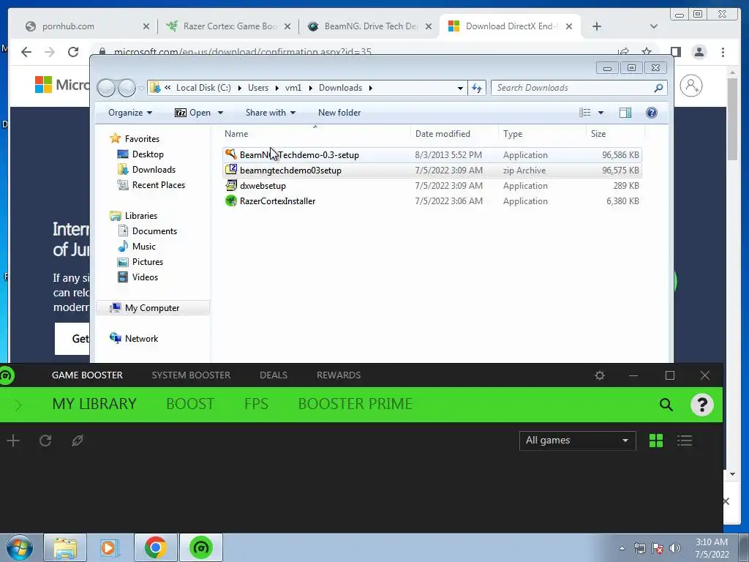Open Chrome profile avatar icon
The height and width of the screenshot is (562, 749).
[x=699, y=52]
